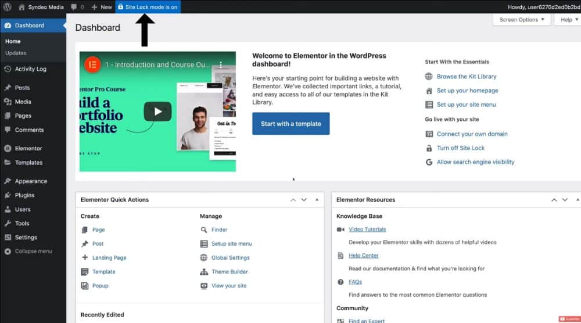Expand the Help dropdown tab
The image size is (581, 323).
point(568,20)
